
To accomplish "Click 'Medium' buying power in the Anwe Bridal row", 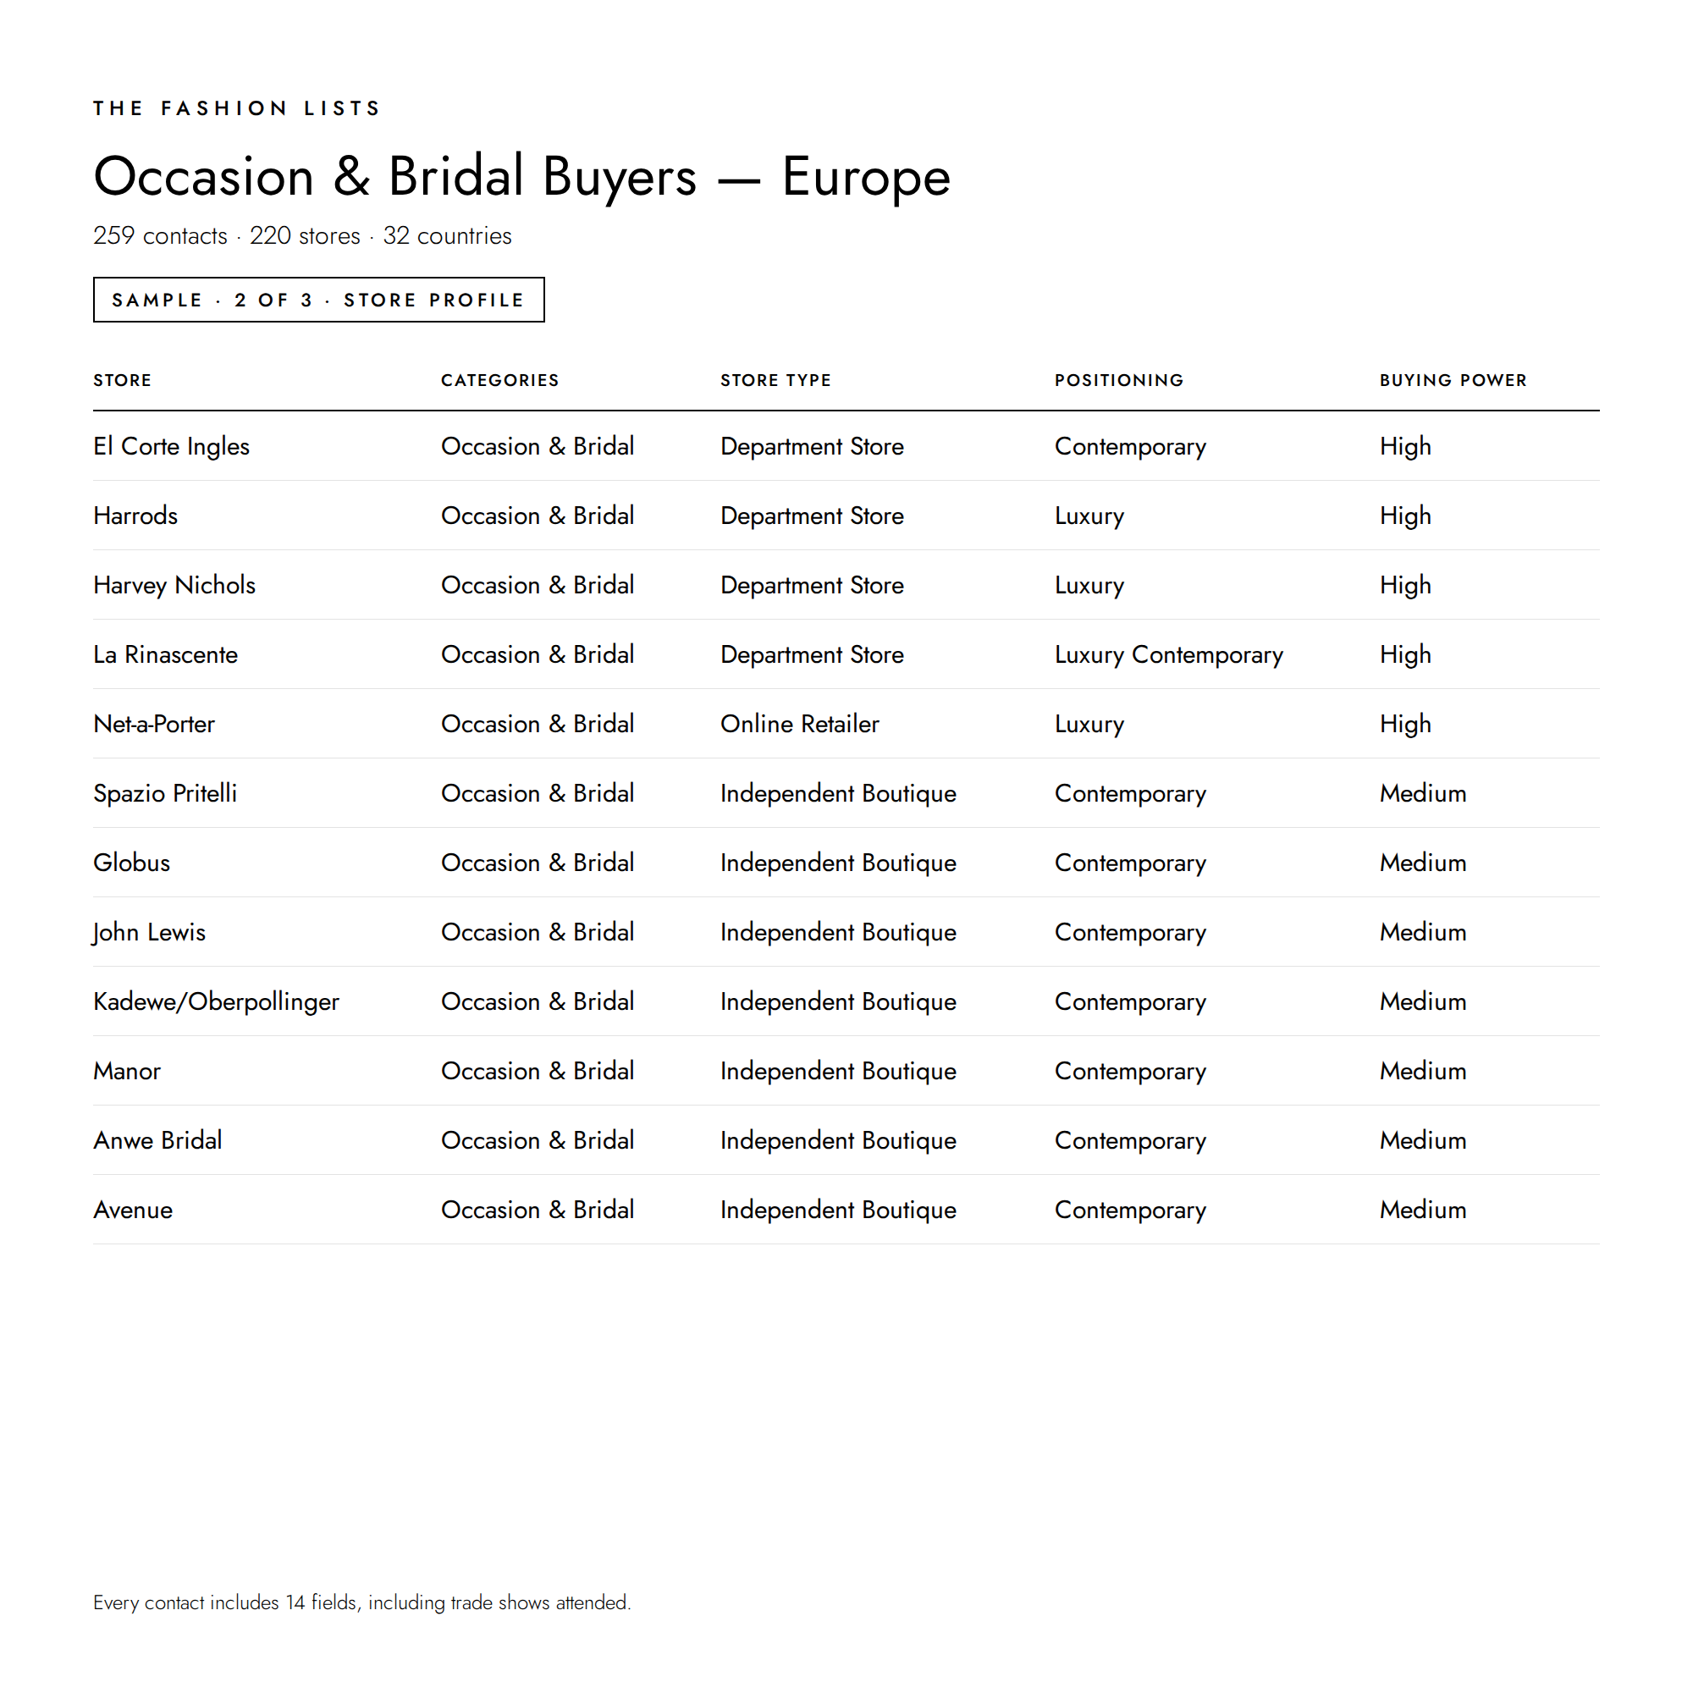I will [1423, 1140].
